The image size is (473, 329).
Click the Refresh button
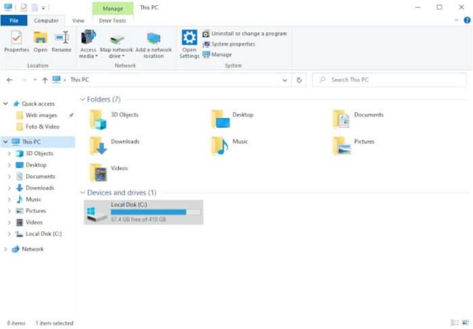point(299,80)
